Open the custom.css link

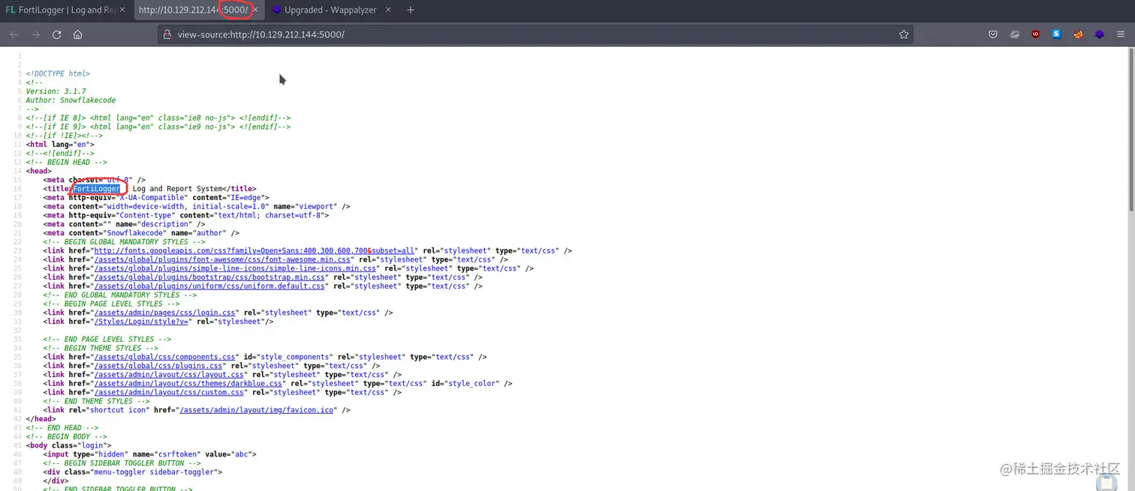click(170, 392)
